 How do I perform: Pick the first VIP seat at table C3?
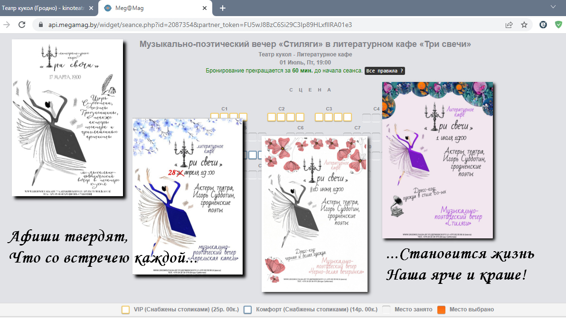[319, 117]
